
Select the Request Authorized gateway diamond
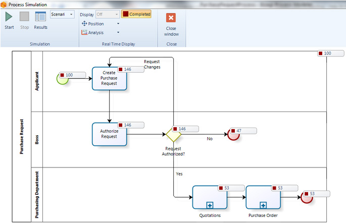point(173,134)
